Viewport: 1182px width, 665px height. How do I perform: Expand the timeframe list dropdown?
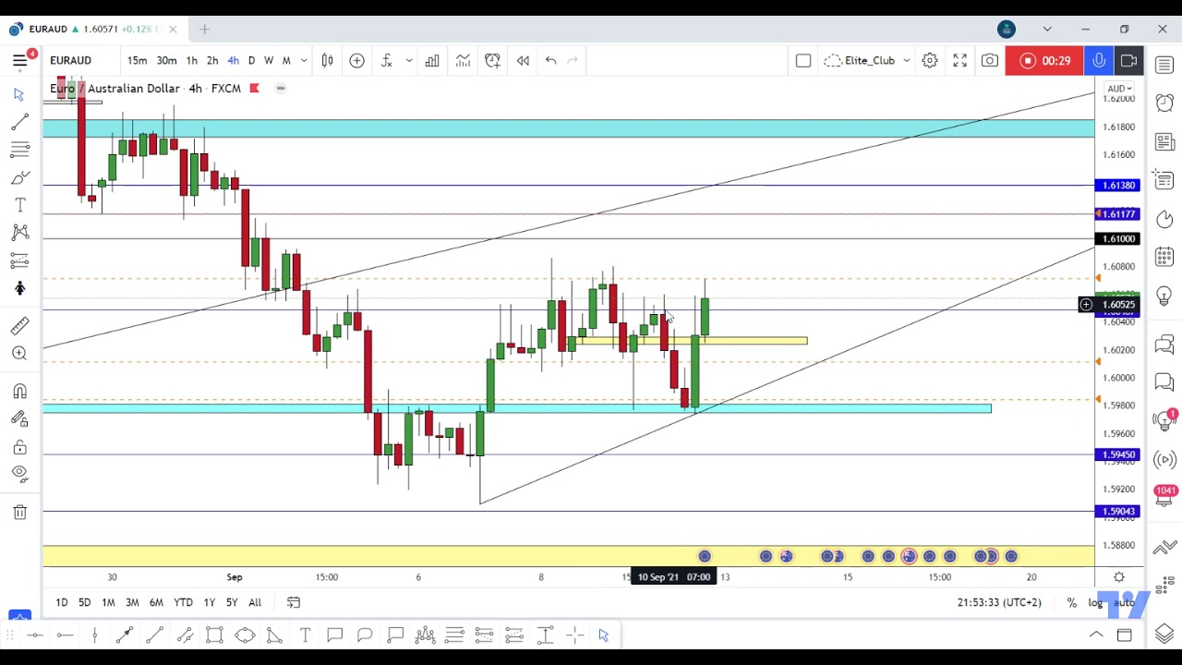(304, 61)
